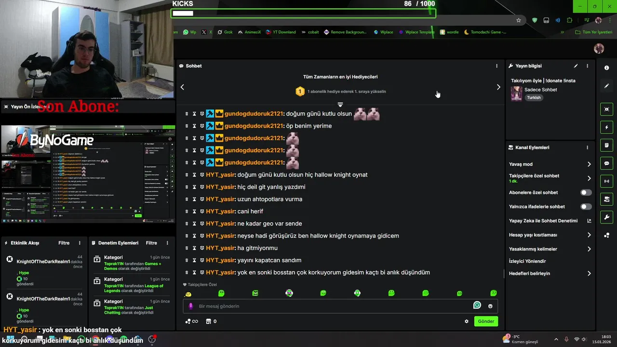
Task: Click the KICKS goal progress bar
Action: point(303,13)
